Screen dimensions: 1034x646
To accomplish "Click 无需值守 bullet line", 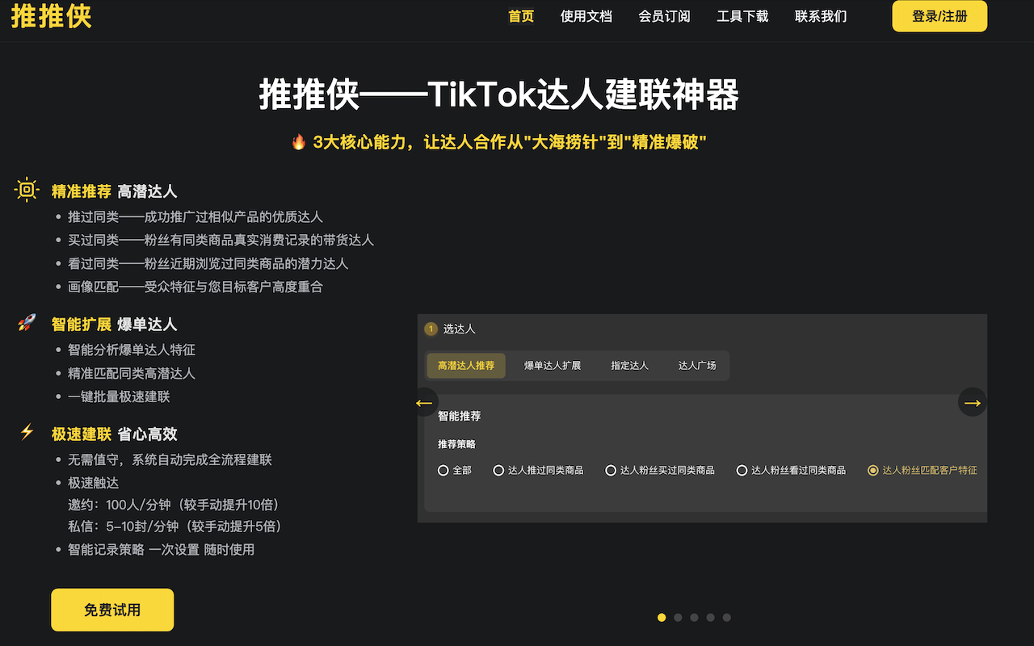I will pyautogui.click(x=170, y=460).
